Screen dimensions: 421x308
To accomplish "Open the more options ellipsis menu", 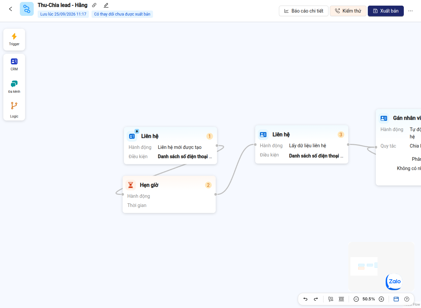I will coord(410,11).
